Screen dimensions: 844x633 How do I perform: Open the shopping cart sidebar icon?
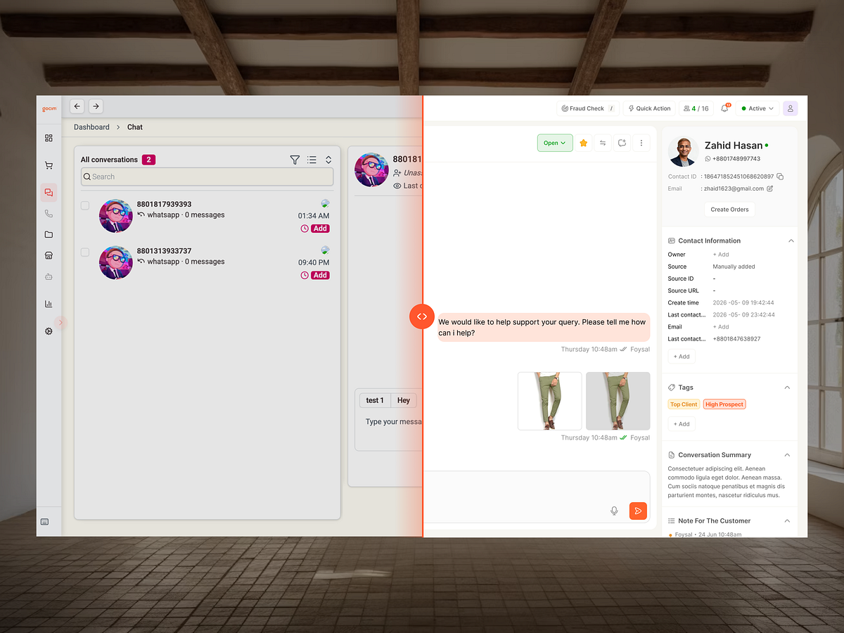pyautogui.click(x=49, y=166)
